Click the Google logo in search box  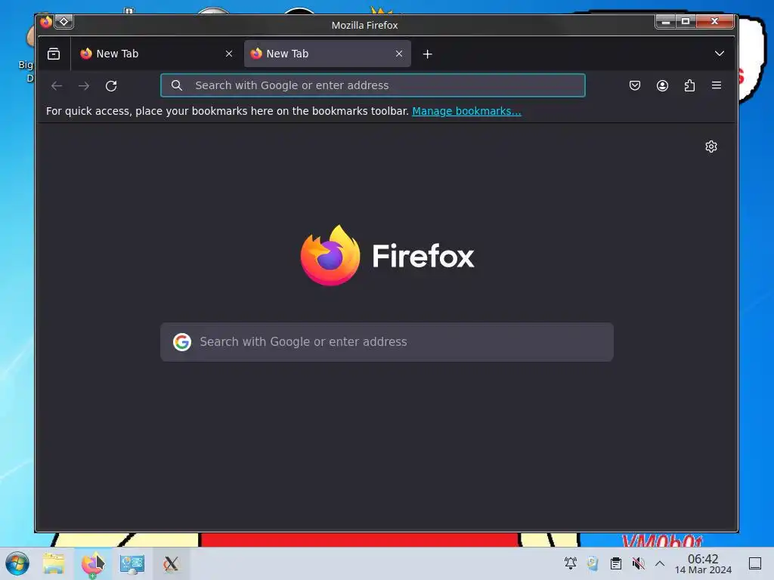tap(182, 342)
